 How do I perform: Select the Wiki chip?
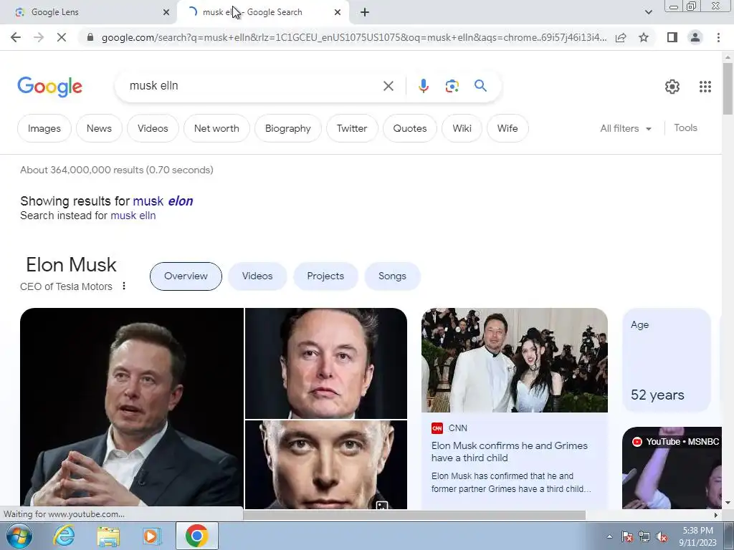click(462, 128)
